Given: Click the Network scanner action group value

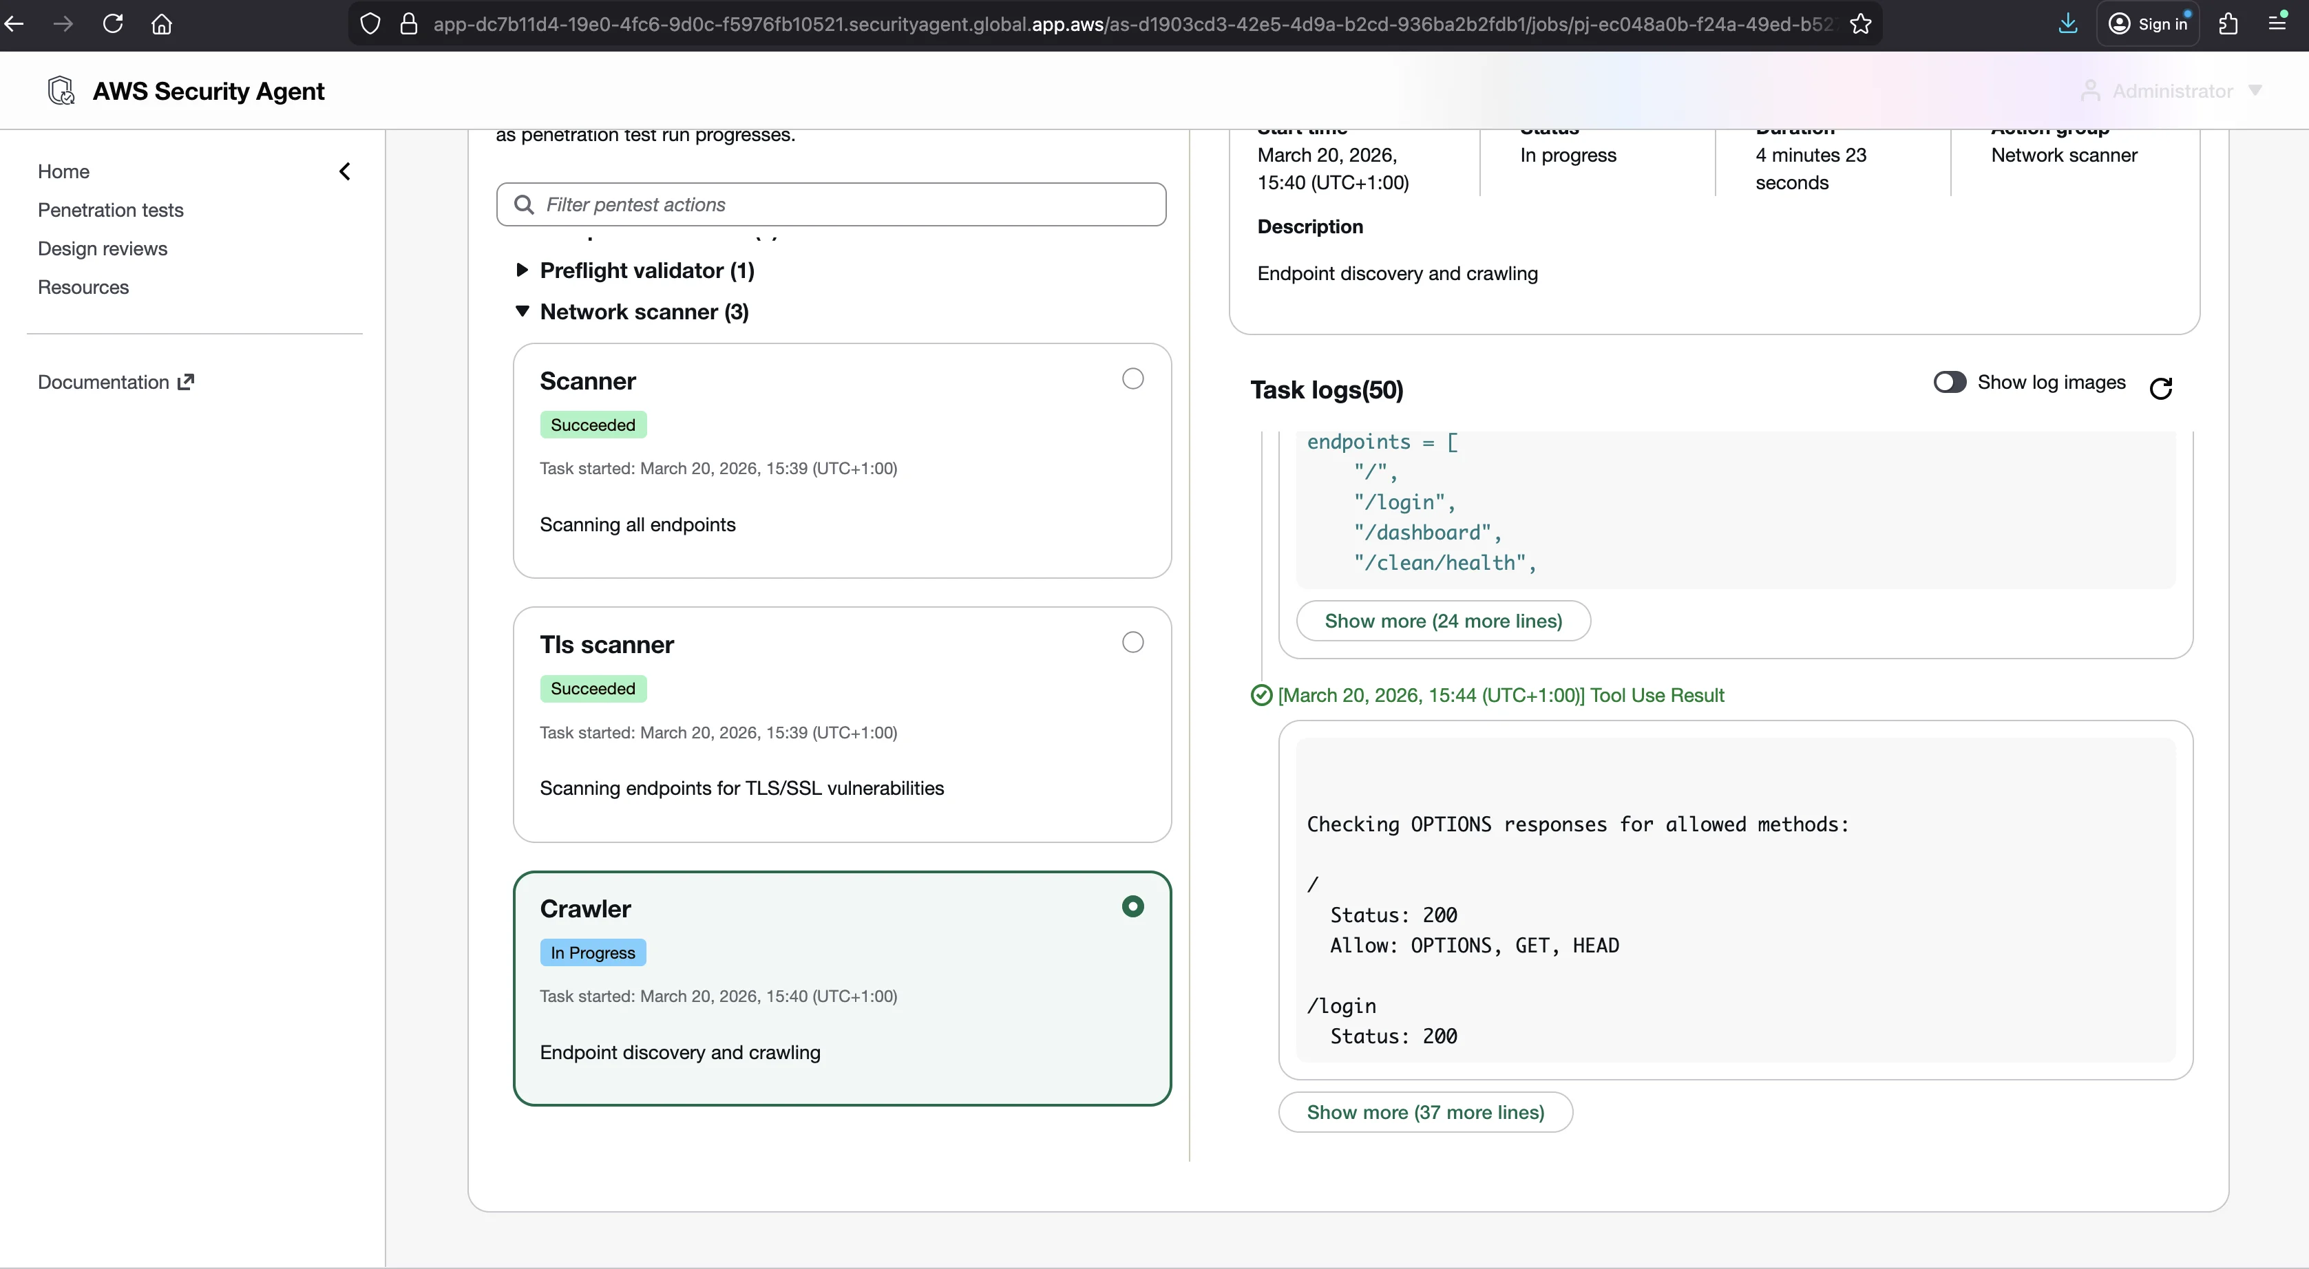Looking at the screenshot, I should pos(2063,155).
